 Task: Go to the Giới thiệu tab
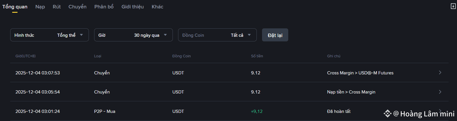[x=132, y=7]
